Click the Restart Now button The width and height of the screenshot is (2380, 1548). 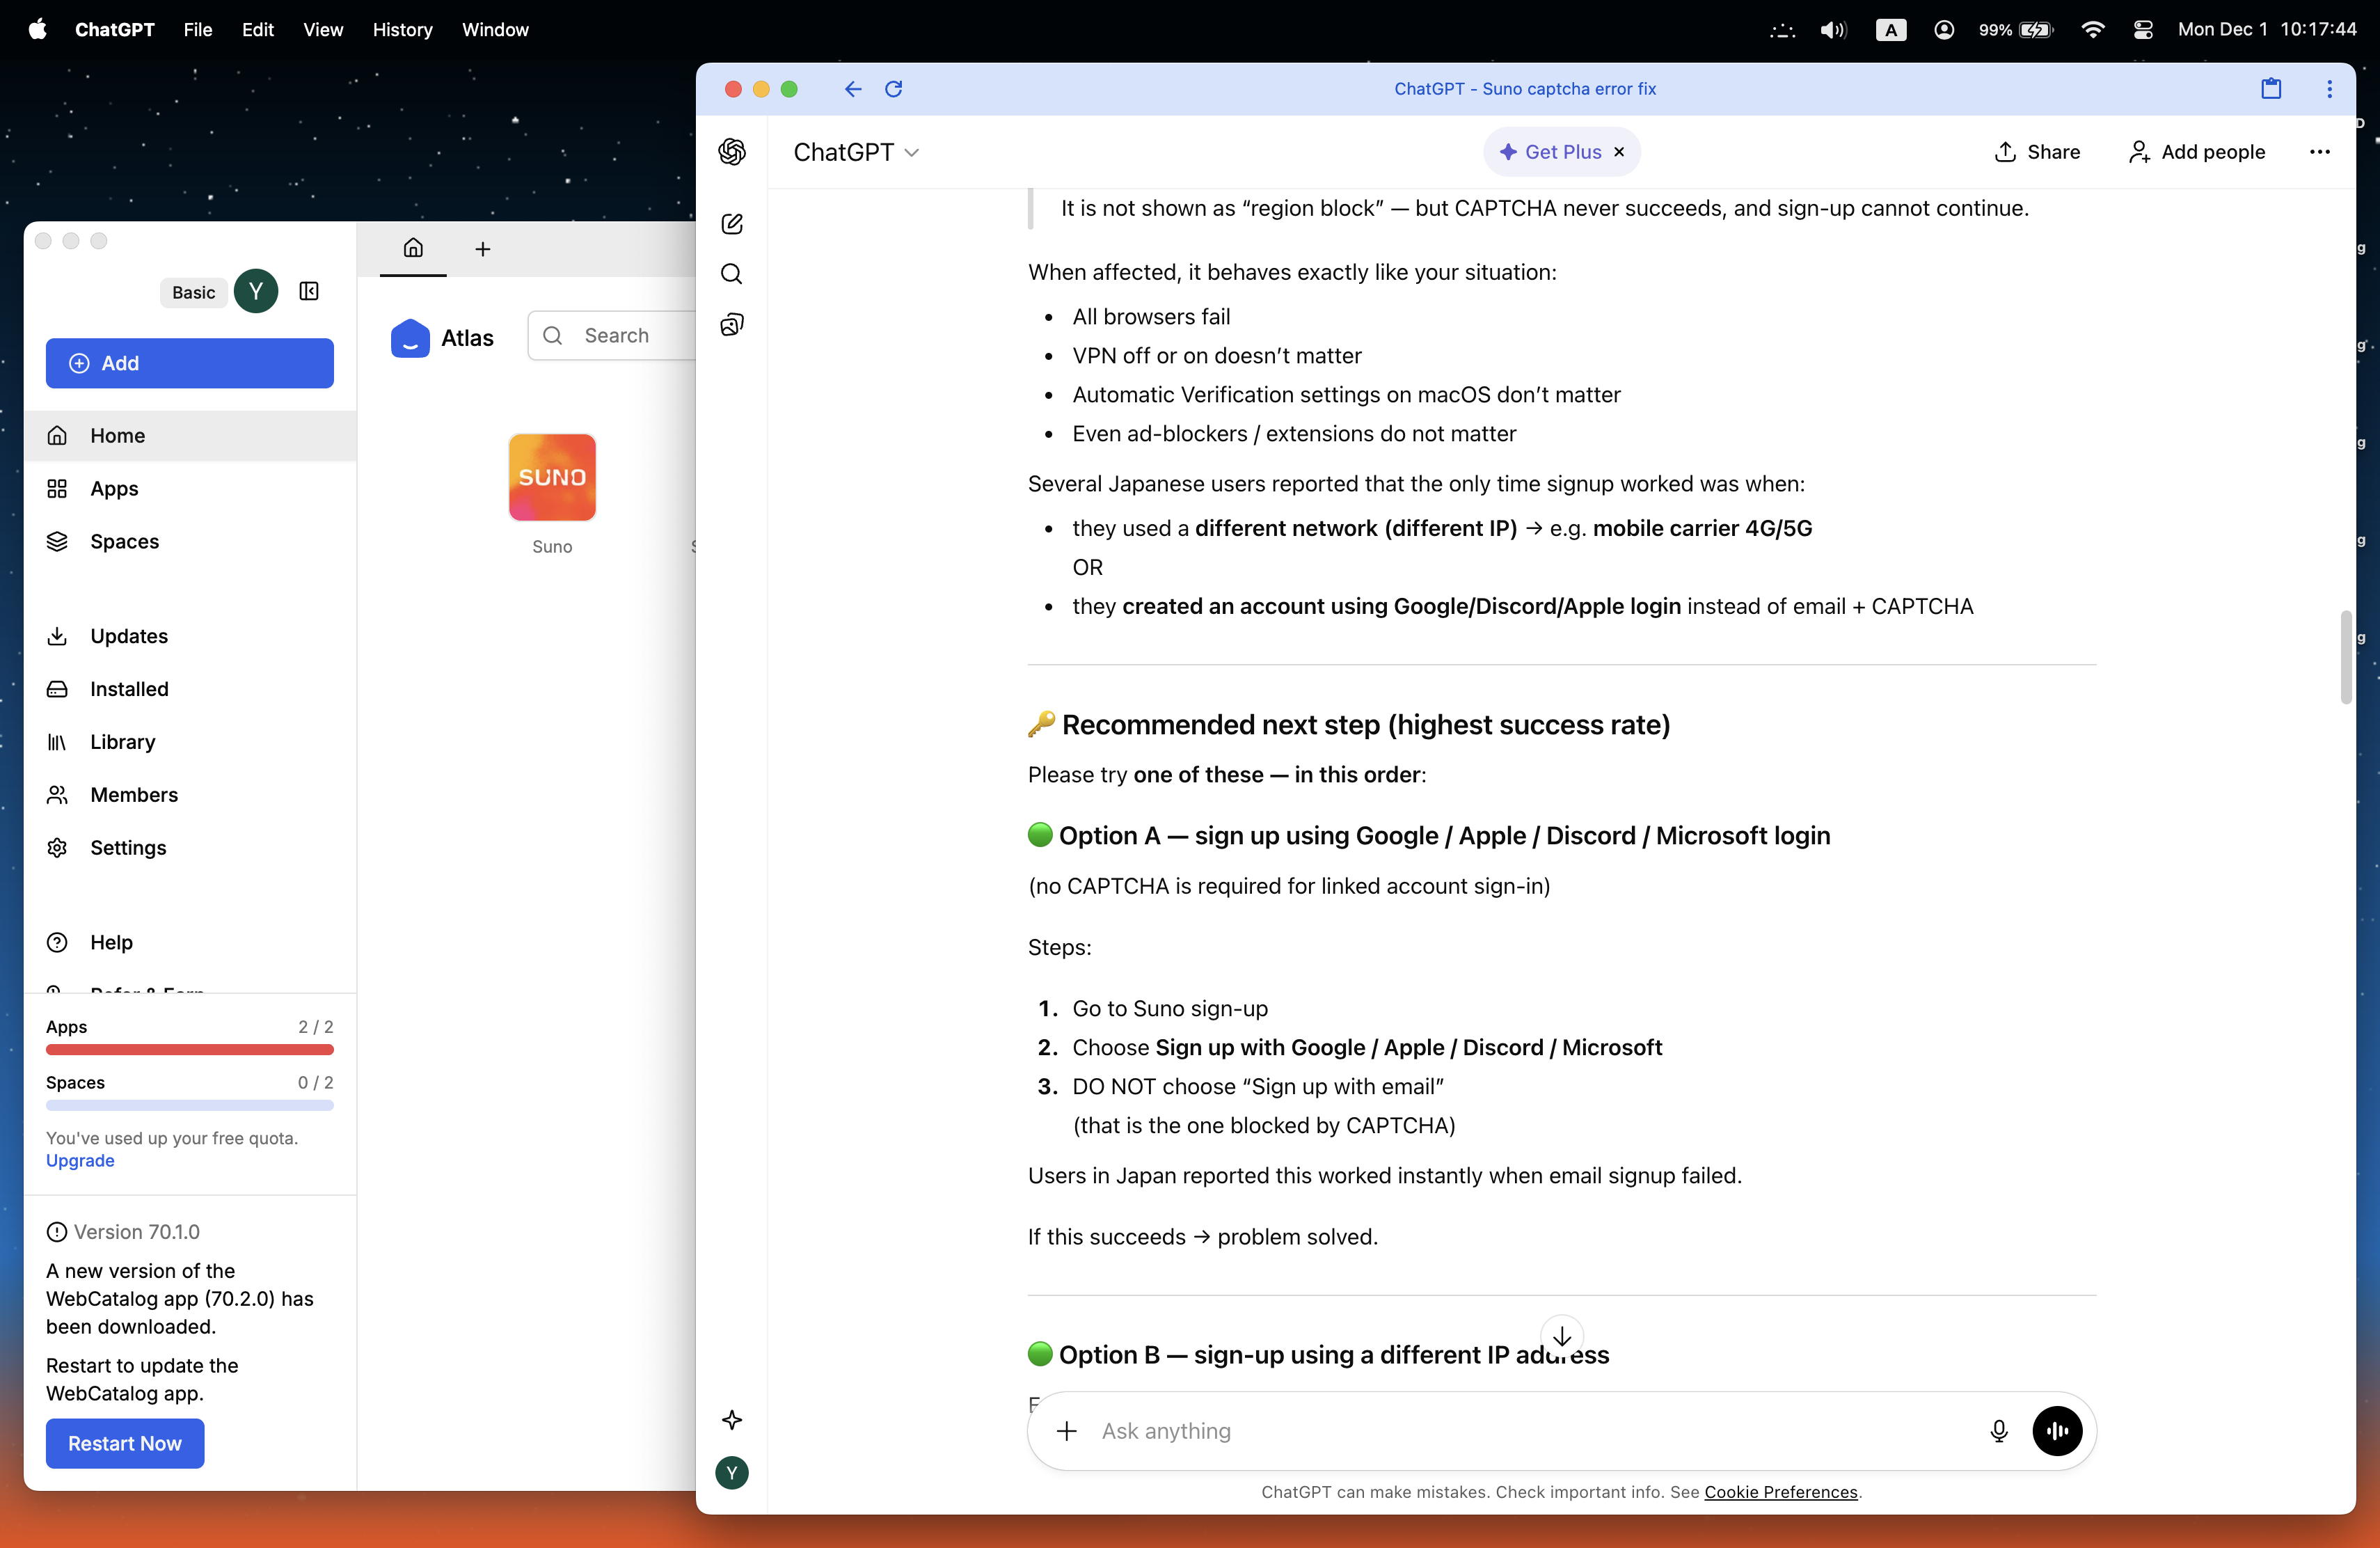tap(125, 1443)
